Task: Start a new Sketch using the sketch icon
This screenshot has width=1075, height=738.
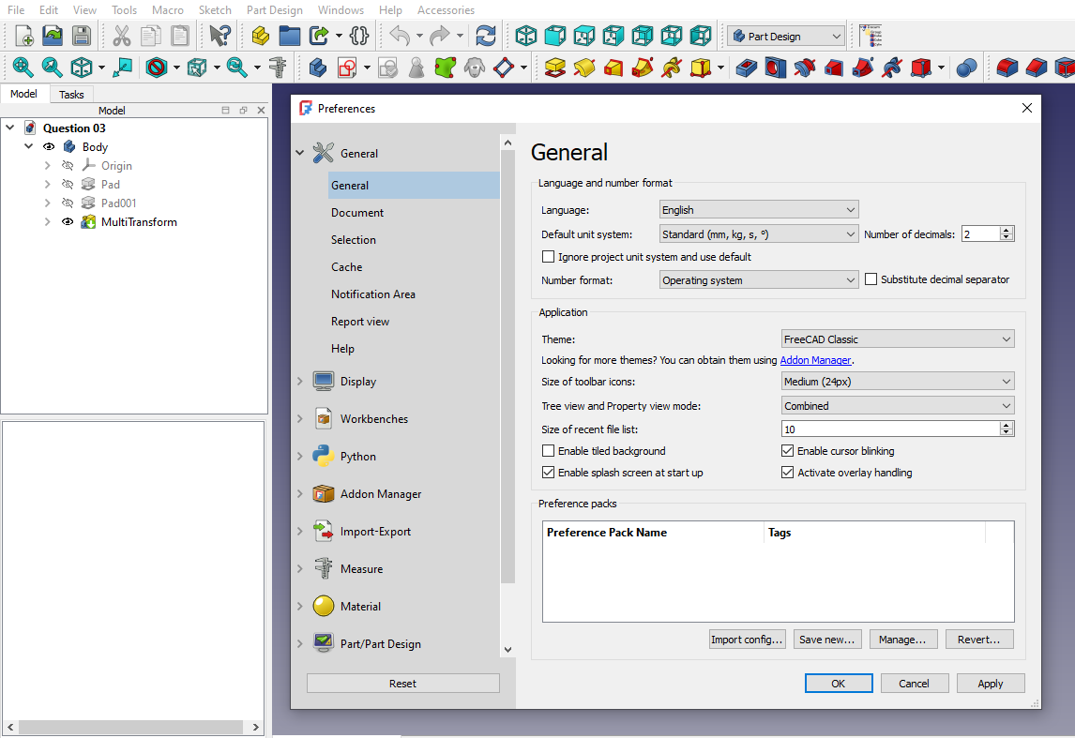Action: pyautogui.click(x=346, y=68)
